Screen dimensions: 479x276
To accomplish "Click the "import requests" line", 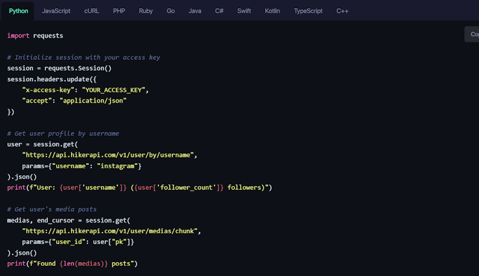I will (35, 36).
